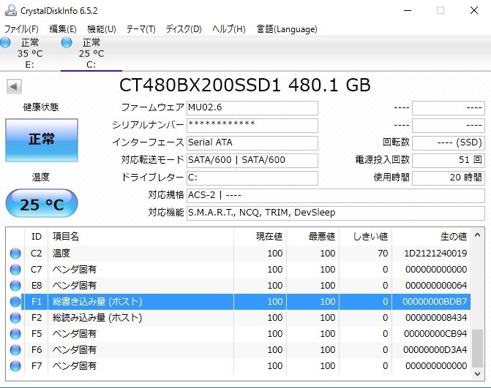491x388 pixels.
Task: Click the 項目名 column header
Action: (x=140, y=236)
